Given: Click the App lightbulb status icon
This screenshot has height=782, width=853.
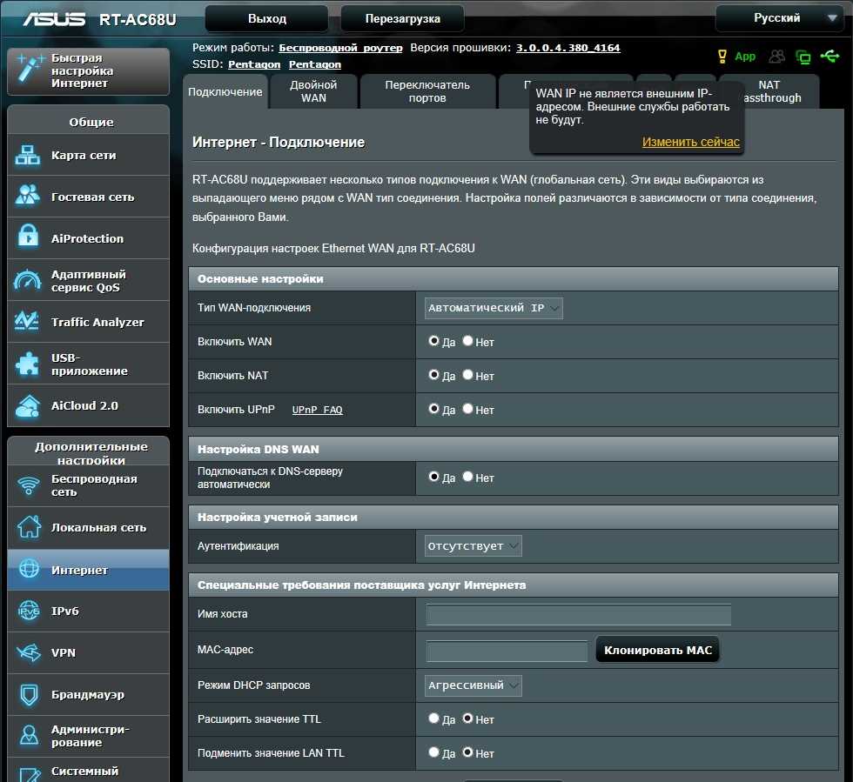Looking at the screenshot, I should coord(722,56).
